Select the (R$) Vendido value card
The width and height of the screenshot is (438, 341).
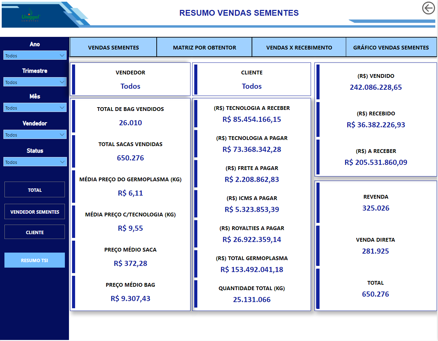click(376, 82)
